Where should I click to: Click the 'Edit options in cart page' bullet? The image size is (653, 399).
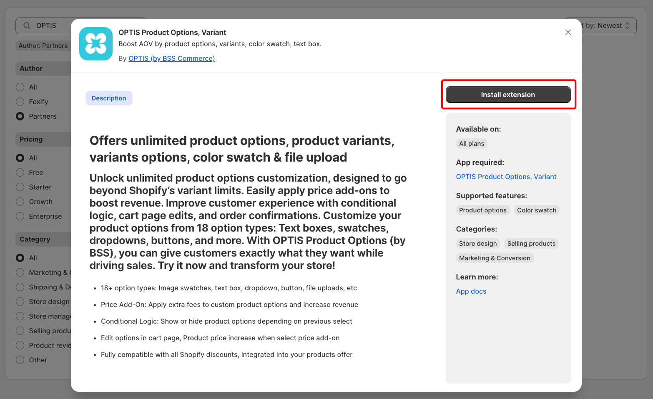point(220,338)
